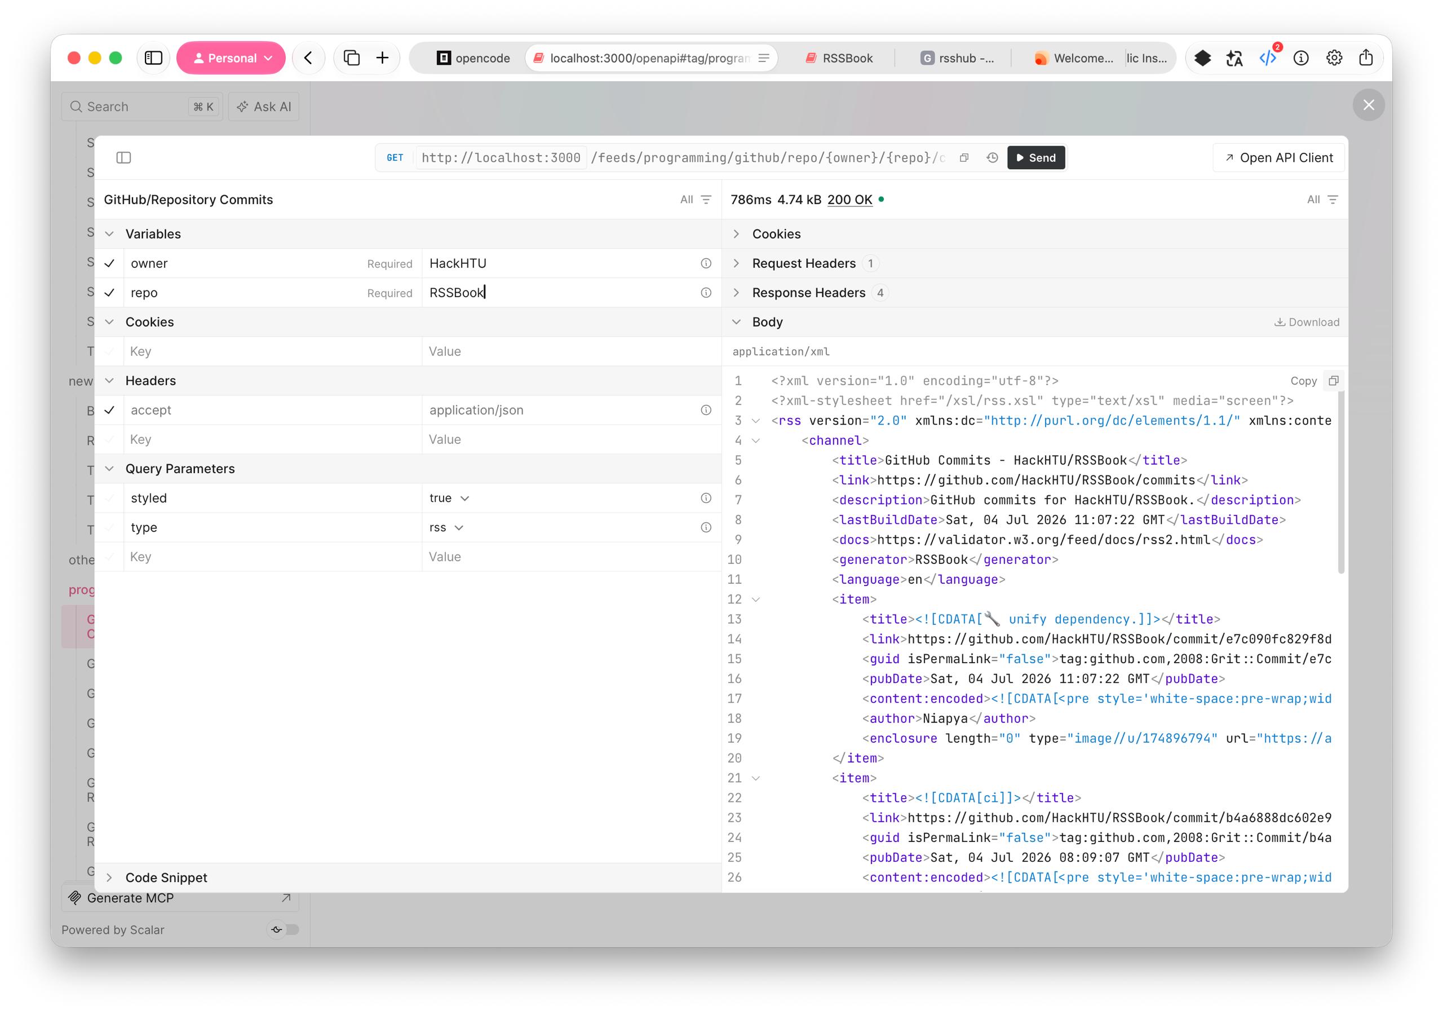Open the styled value dropdown showing true
This screenshot has height=1014, width=1443.
click(449, 498)
